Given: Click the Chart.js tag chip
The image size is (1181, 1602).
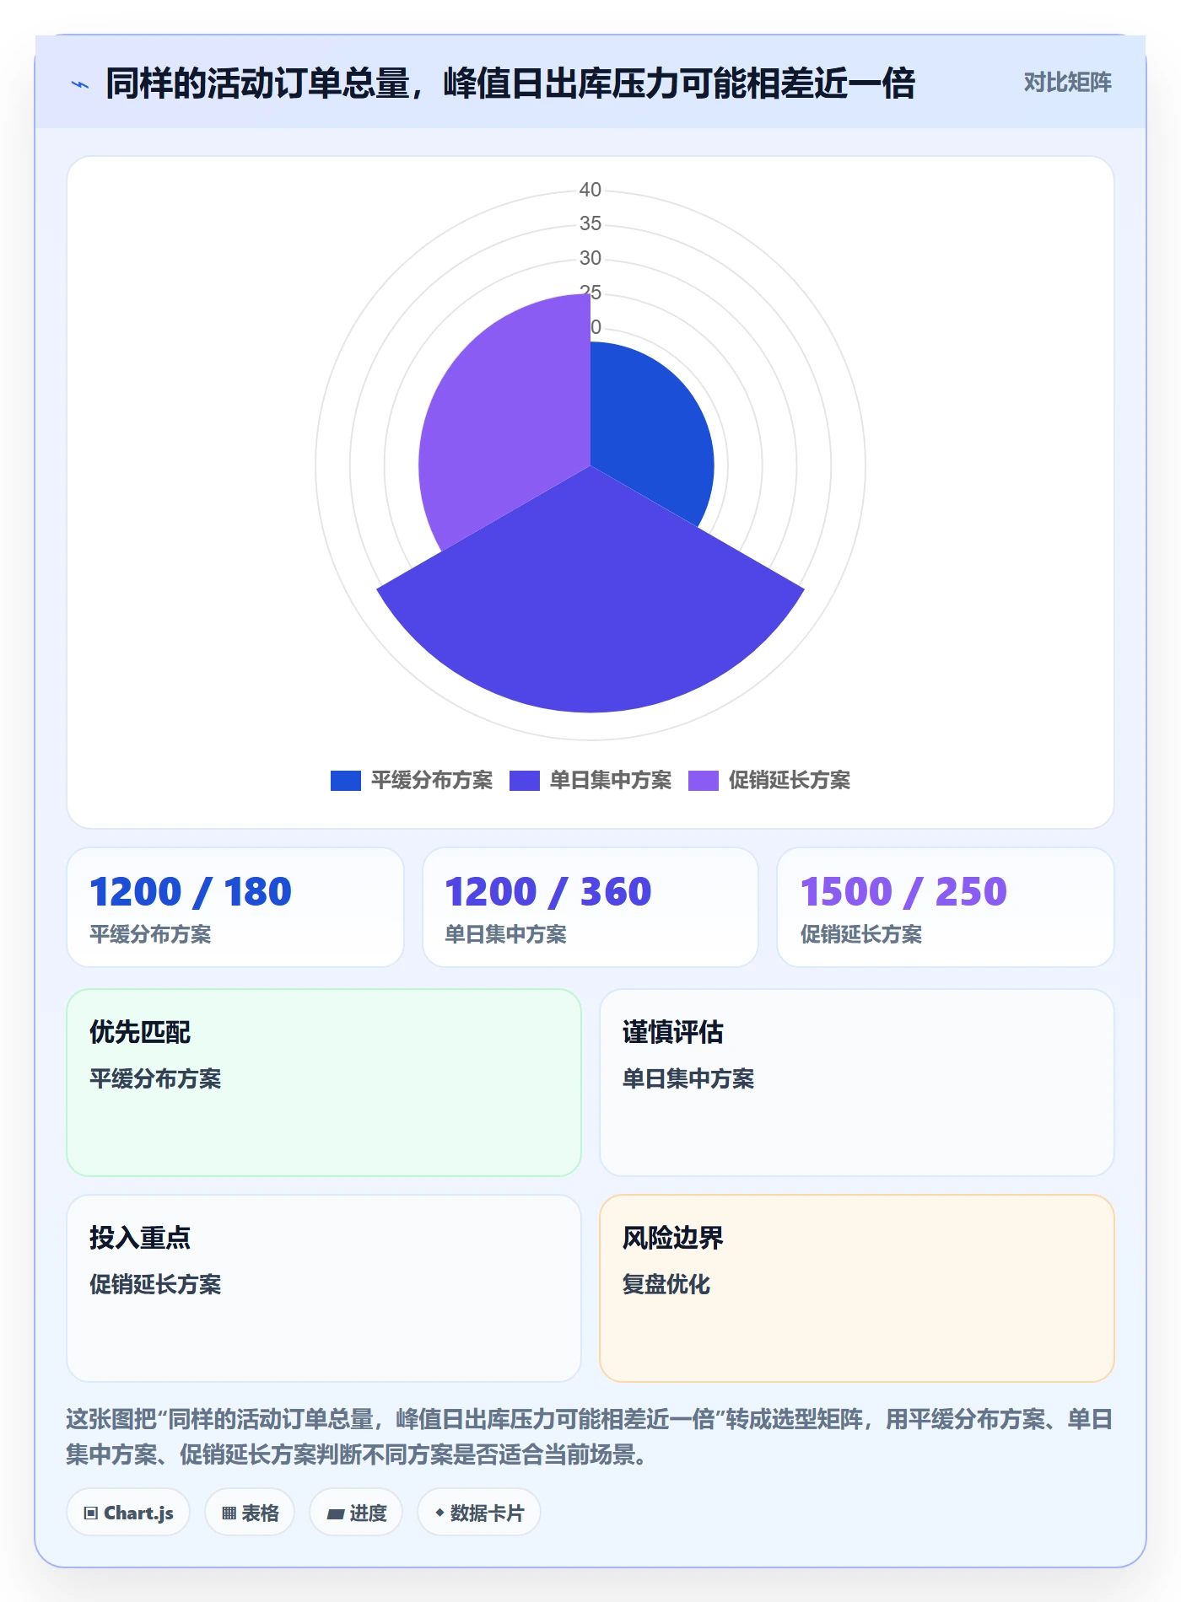Looking at the screenshot, I should pyautogui.click(x=128, y=1513).
